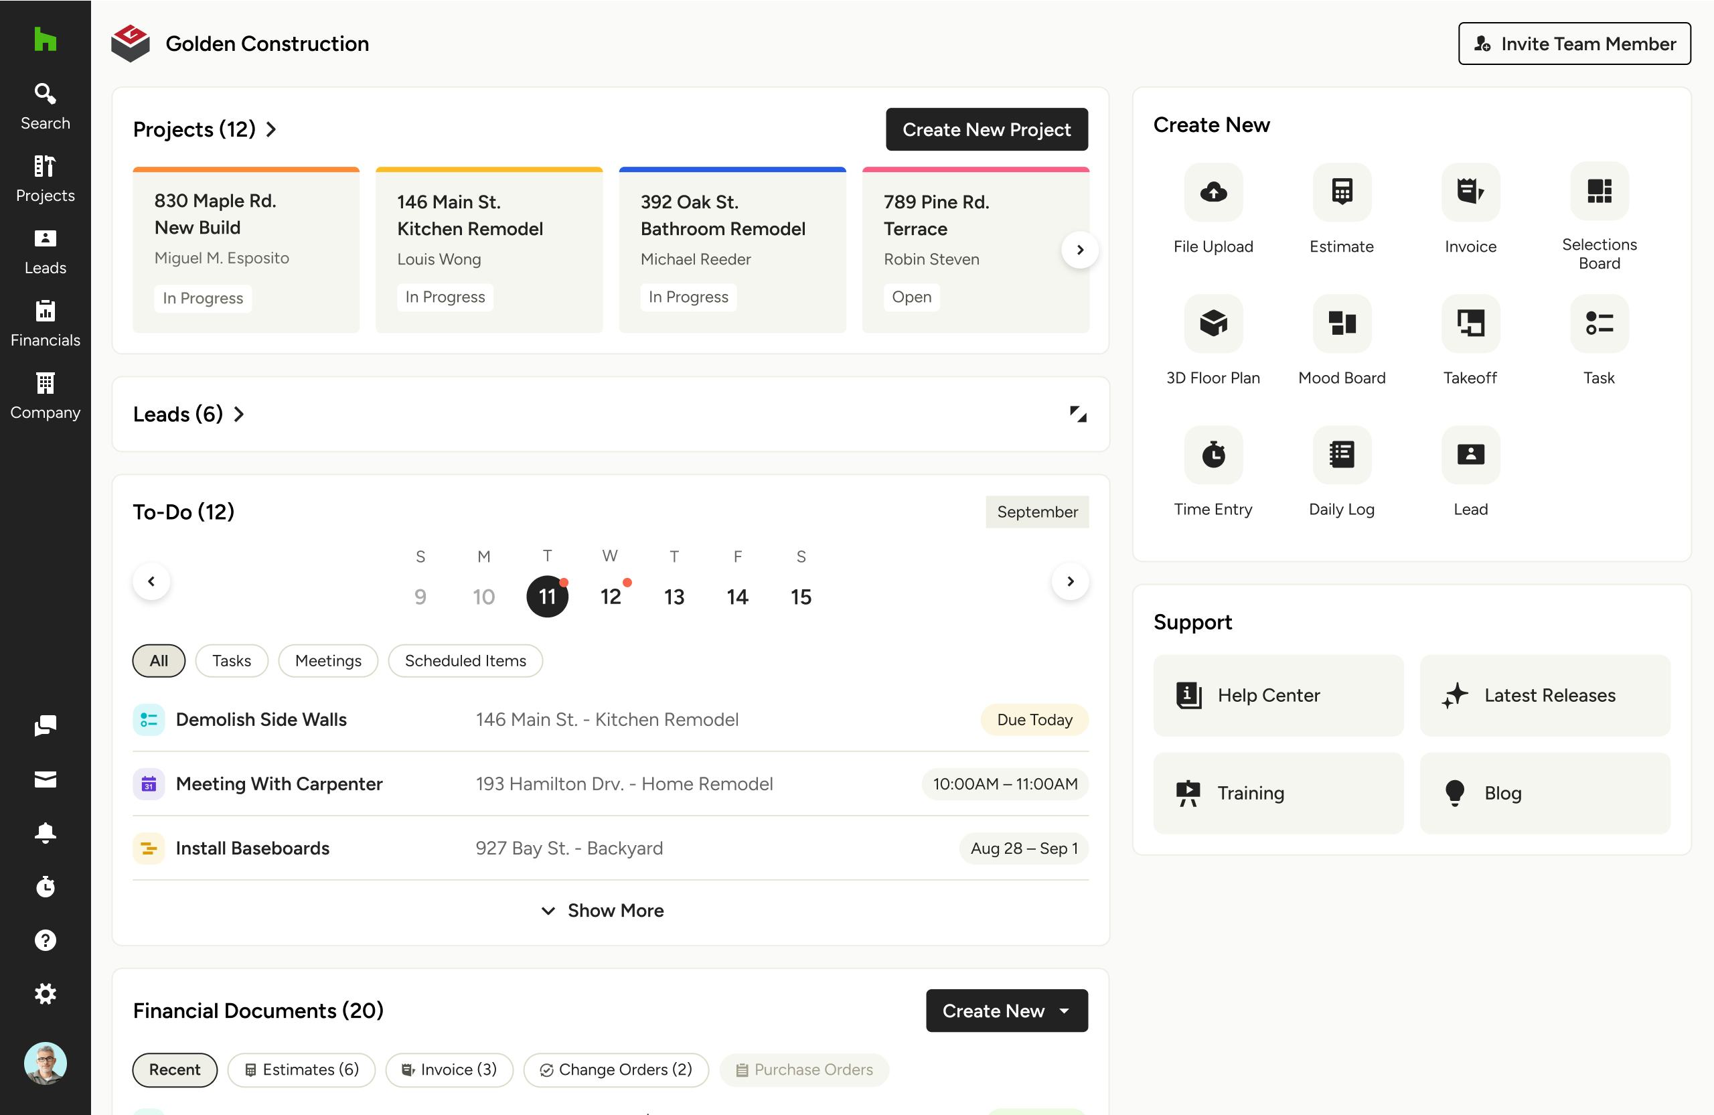Screen dimensions: 1714x1115
Task: Open Leads from the sidebar menu
Action: 45,250
